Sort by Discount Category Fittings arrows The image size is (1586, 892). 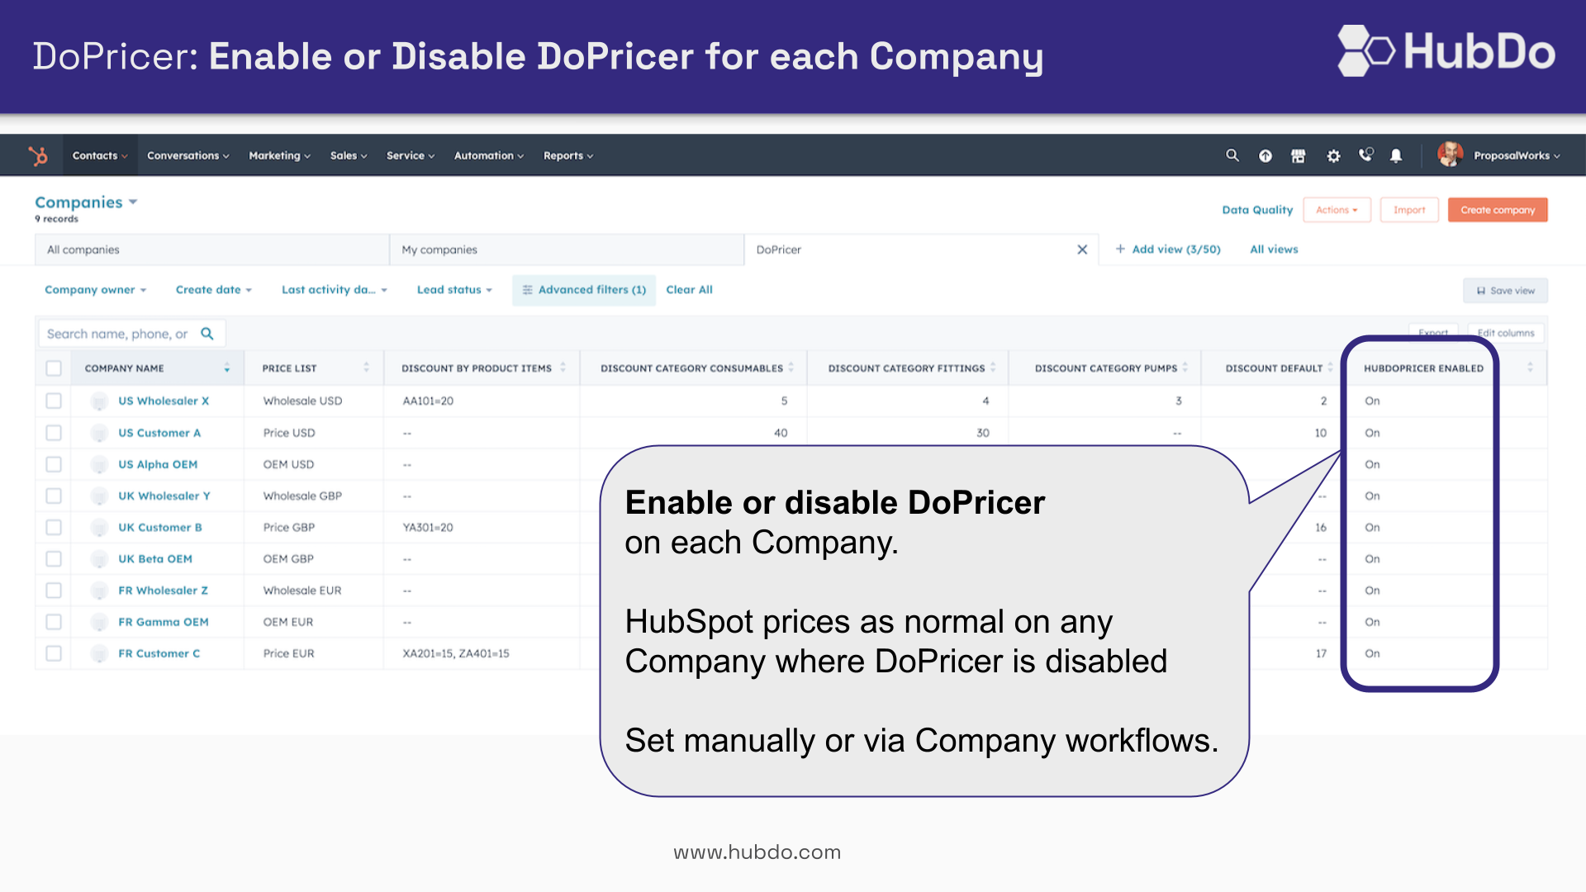[x=993, y=368]
